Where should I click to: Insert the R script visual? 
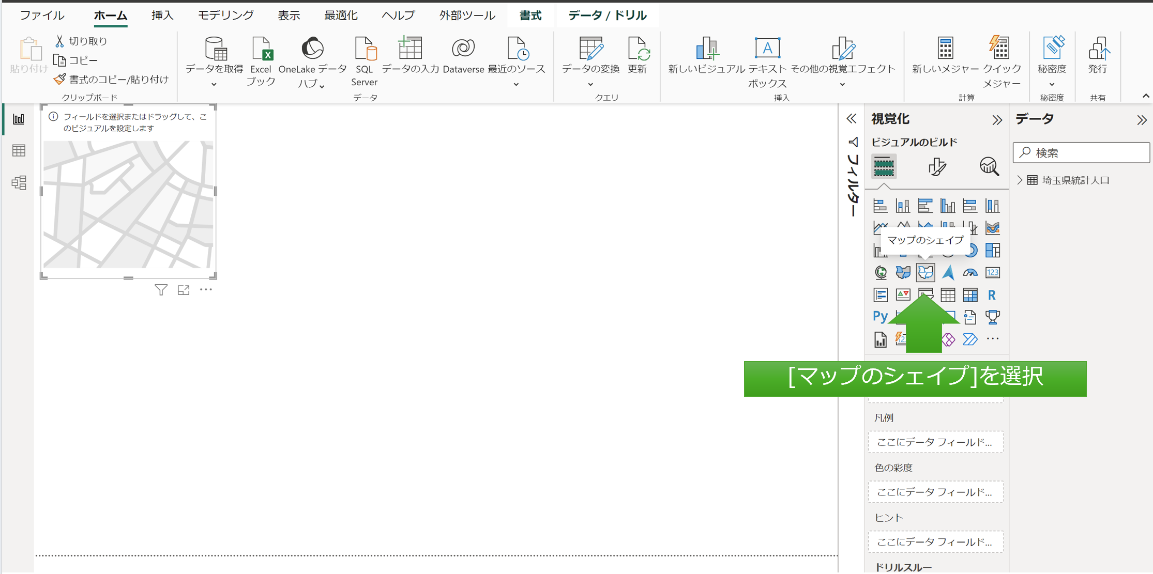point(992,295)
